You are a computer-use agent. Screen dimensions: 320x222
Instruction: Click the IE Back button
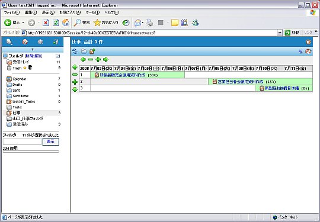[x=12, y=22]
